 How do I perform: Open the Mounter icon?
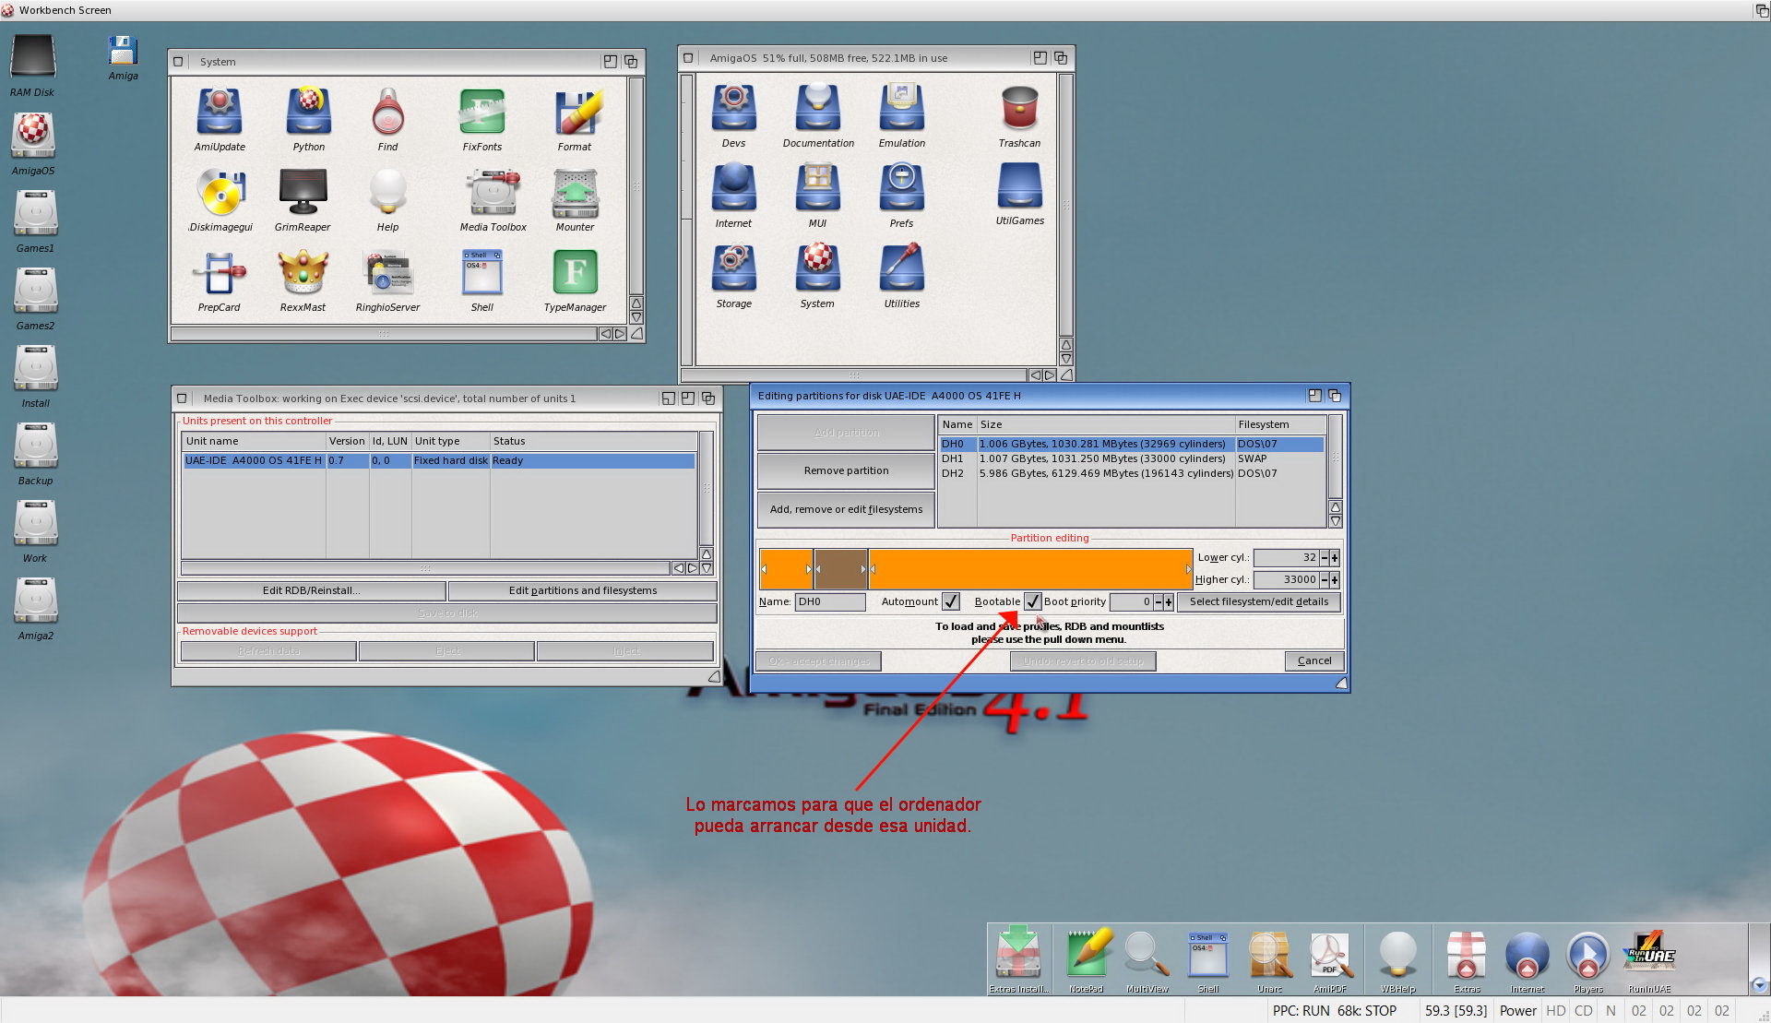click(575, 192)
